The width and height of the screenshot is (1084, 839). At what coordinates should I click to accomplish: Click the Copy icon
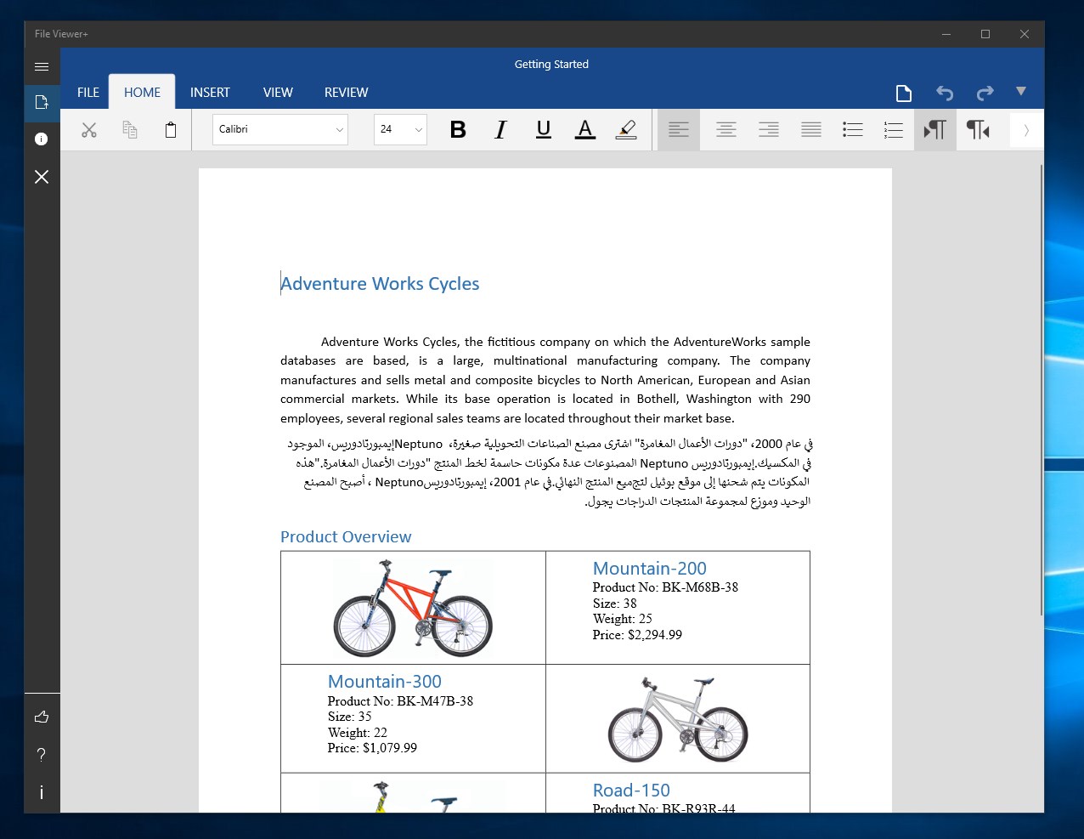130,130
